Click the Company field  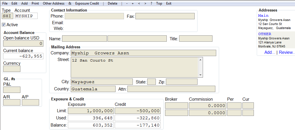pyautogui.click(x=143, y=53)
